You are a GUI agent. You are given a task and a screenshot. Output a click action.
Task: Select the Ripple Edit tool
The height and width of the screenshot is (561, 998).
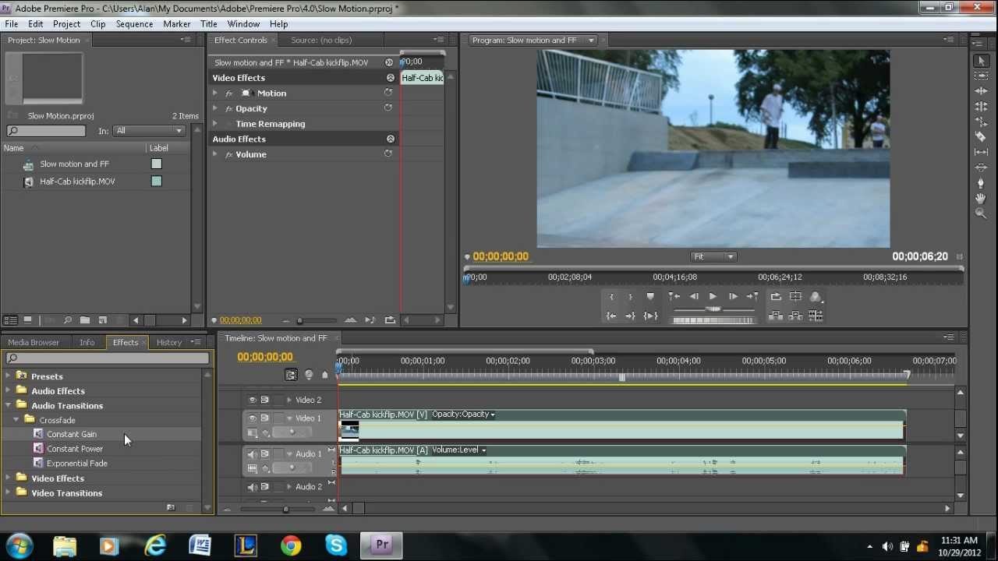tap(982, 91)
